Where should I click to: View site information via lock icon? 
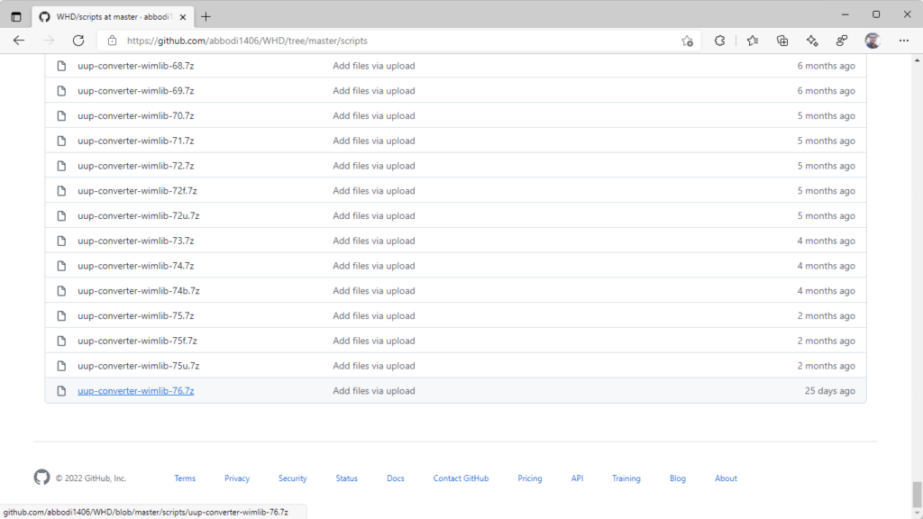(113, 41)
